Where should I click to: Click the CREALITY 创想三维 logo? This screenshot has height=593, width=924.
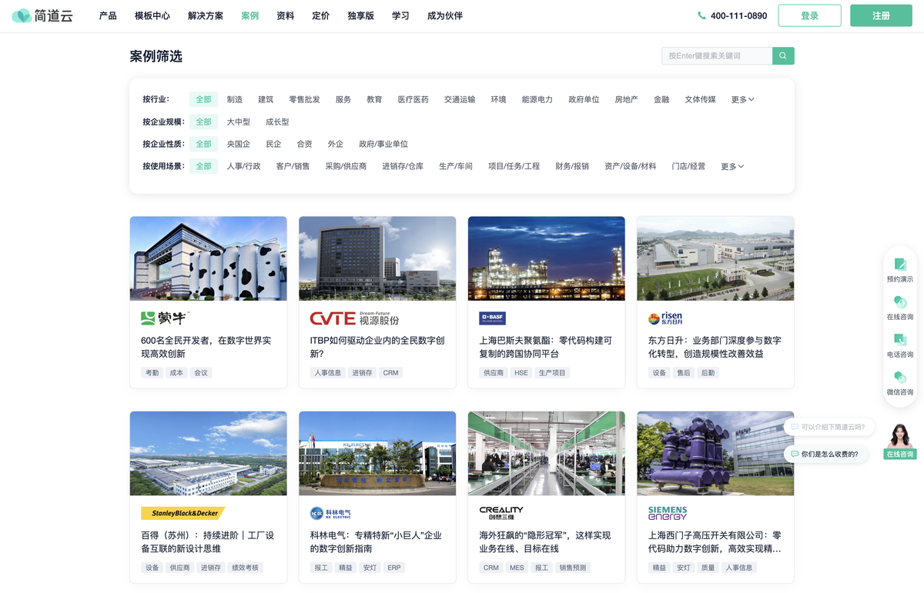pyautogui.click(x=501, y=513)
